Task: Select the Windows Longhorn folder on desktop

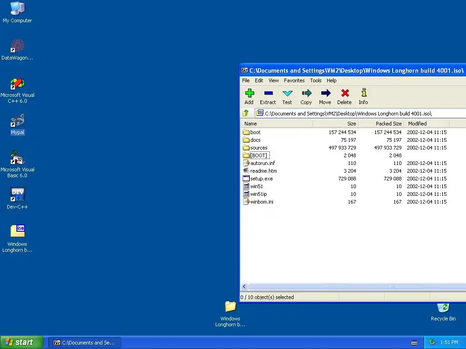Action: (230, 314)
